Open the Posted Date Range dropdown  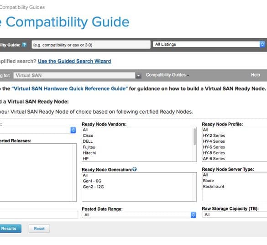(x=139, y=215)
